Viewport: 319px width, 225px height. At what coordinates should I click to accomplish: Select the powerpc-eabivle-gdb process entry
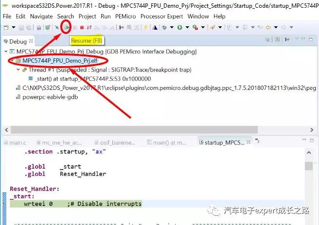[x=51, y=97]
